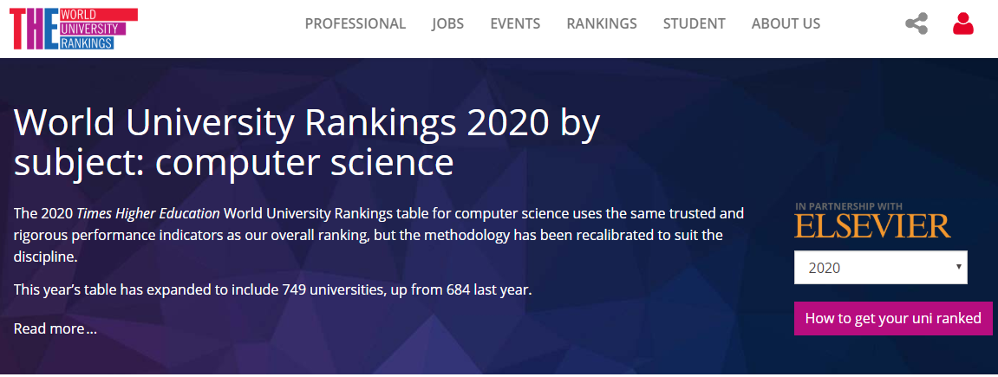This screenshot has height=377, width=998.
Task: Click the year selector's small arrow
Action: (958, 267)
